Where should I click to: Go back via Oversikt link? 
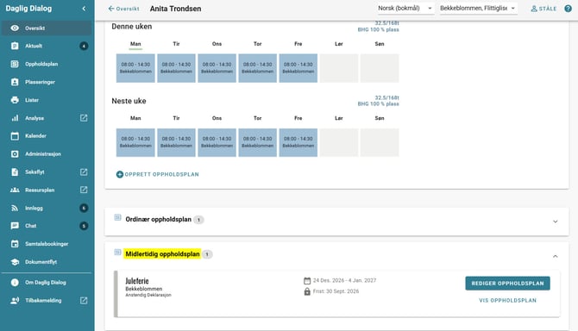pyautogui.click(x=124, y=9)
